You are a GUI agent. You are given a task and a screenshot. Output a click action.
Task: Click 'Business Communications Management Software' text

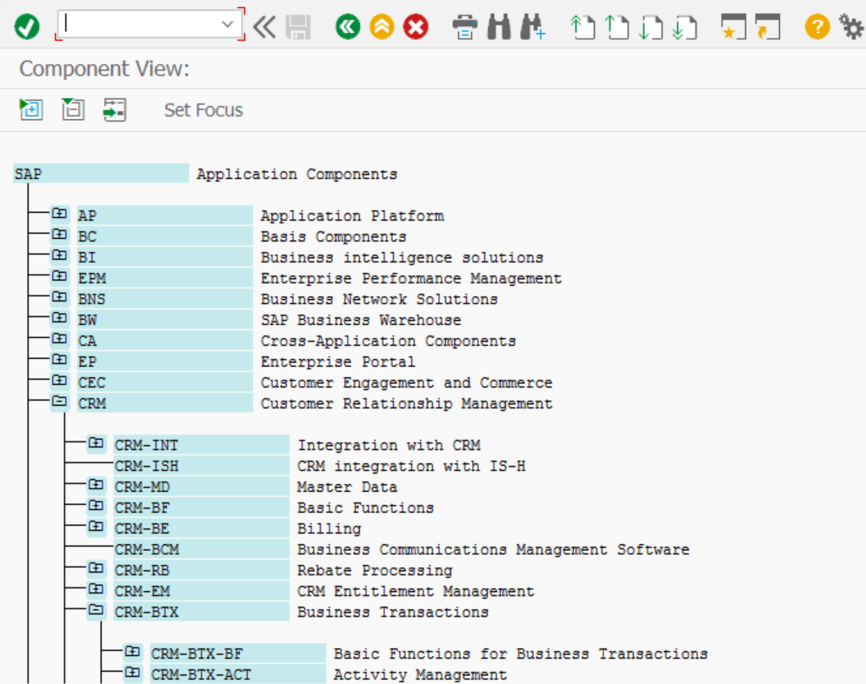click(493, 549)
